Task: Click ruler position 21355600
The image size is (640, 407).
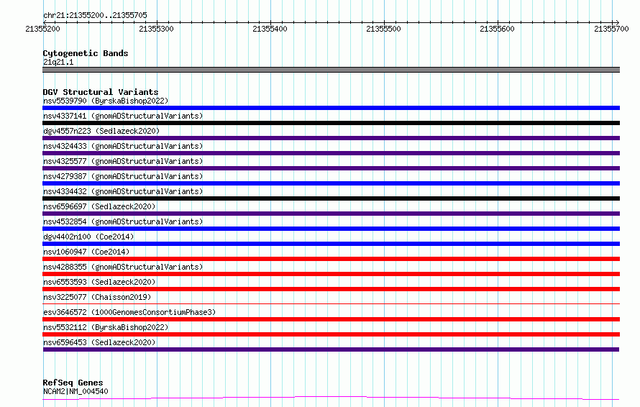Action: coord(497,29)
